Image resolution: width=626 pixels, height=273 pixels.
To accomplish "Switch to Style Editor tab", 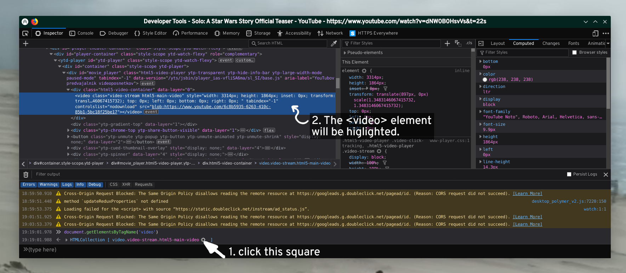I will tap(150, 33).
